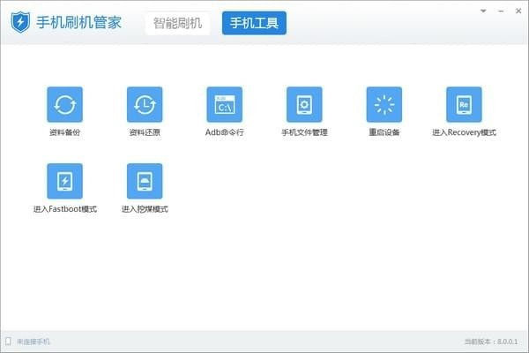Close the 手机刷机管家 window

pos(518,11)
